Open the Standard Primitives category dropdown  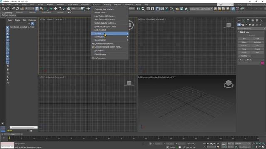[x=251, y=29]
